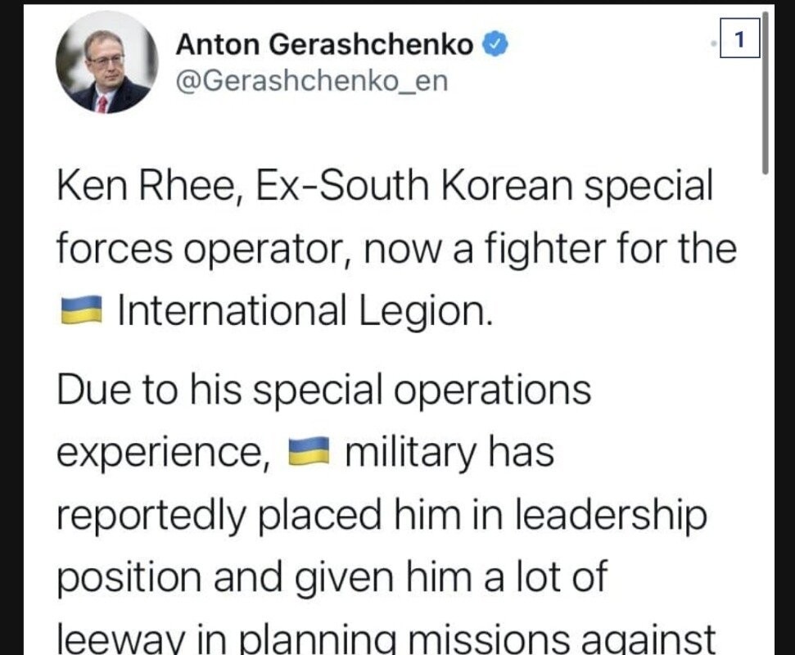Open the Anton Gerashchenko display name
The height and width of the screenshot is (655, 795).
(x=324, y=46)
